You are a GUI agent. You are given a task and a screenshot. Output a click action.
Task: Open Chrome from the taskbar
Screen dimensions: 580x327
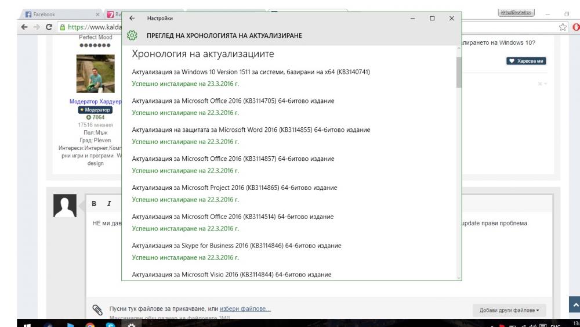90,325
